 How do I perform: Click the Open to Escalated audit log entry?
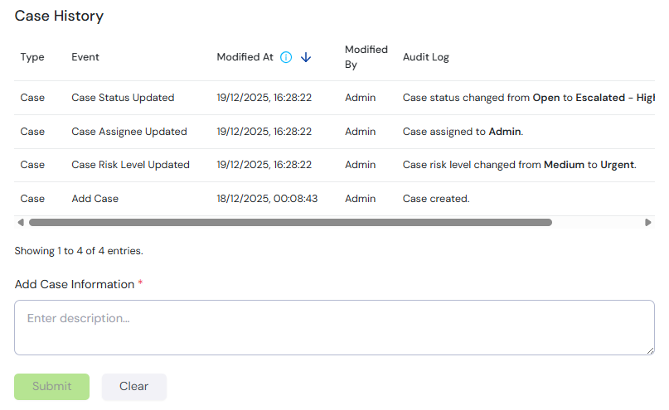[529, 98]
